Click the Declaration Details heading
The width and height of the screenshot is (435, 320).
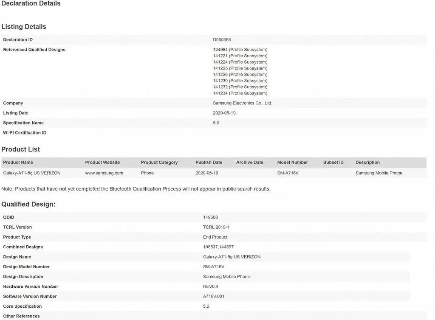tap(31, 3)
